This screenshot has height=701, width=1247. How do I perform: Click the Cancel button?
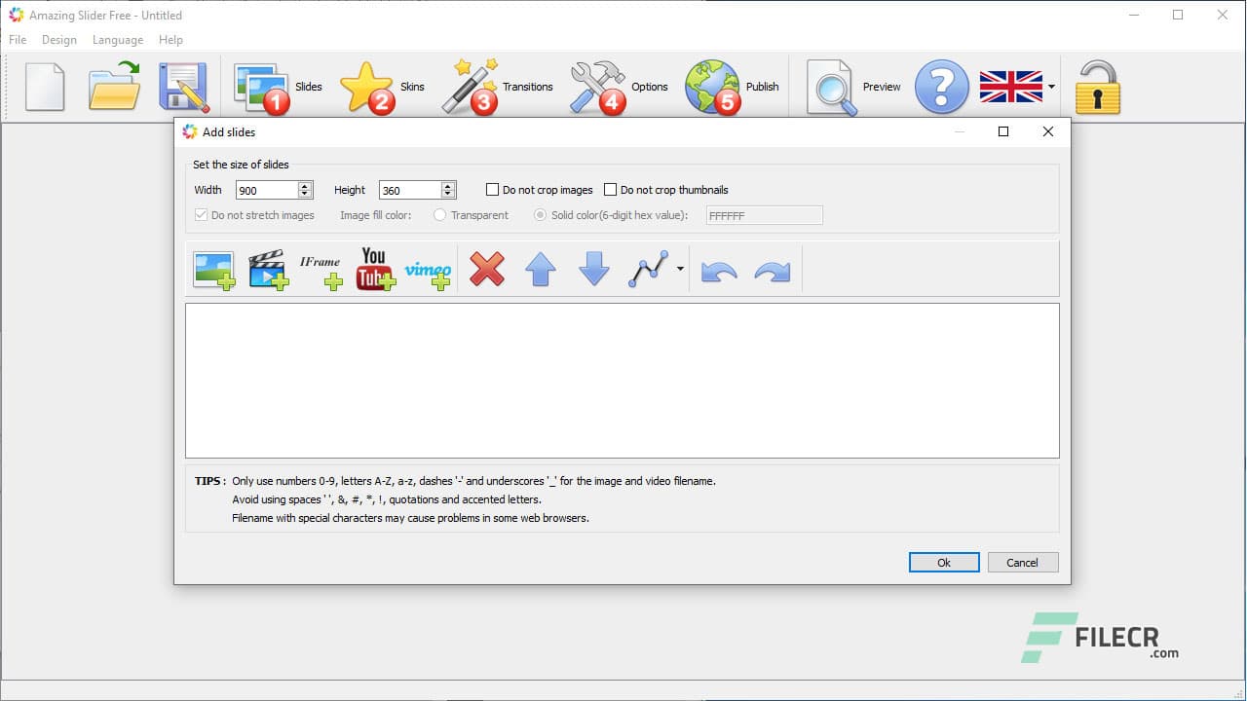pos(1022,563)
